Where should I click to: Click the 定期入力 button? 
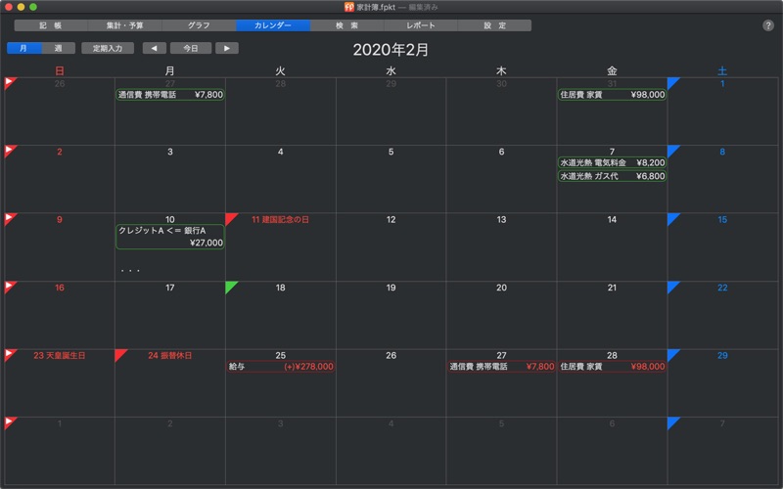coord(108,48)
